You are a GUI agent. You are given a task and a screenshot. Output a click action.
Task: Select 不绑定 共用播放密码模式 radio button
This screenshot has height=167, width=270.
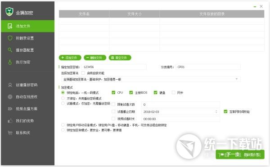[x=63, y=98]
